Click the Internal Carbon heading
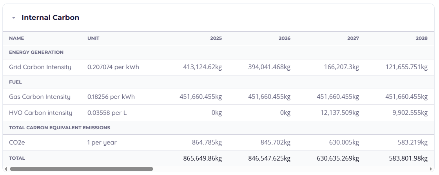Viewport: 439px width, 175px height. click(x=50, y=18)
